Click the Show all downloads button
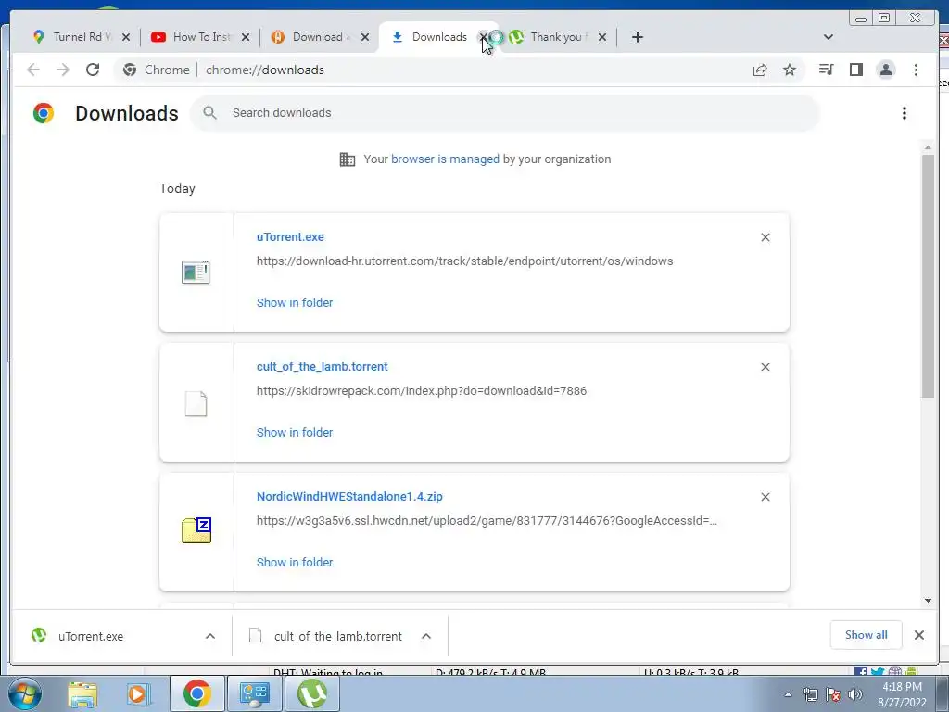949x712 pixels. (x=867, y=634)
